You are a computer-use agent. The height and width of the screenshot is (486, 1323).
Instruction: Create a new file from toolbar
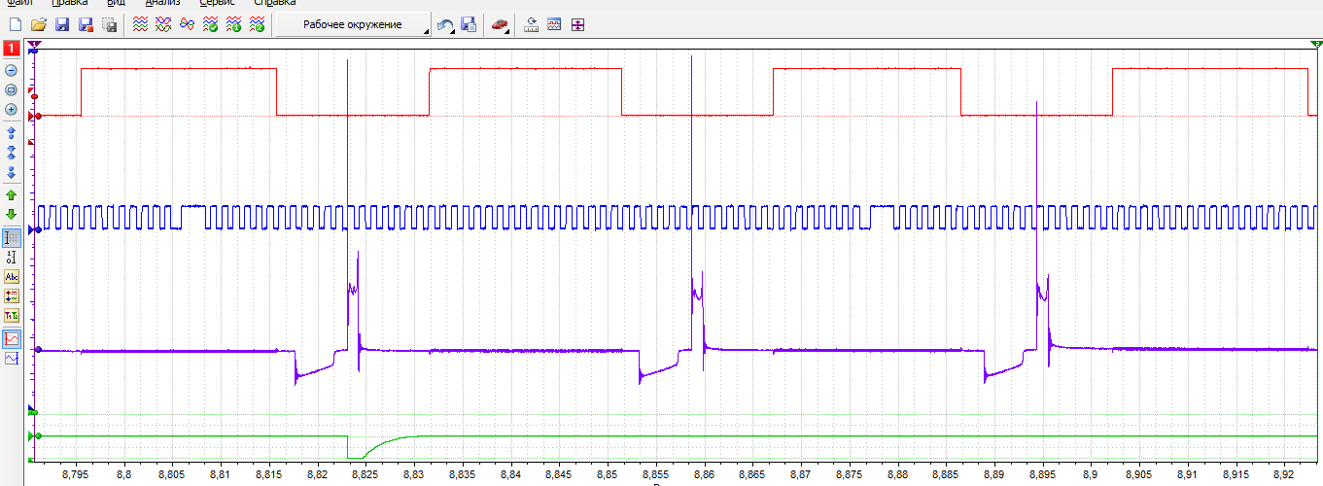coord(15,25)
